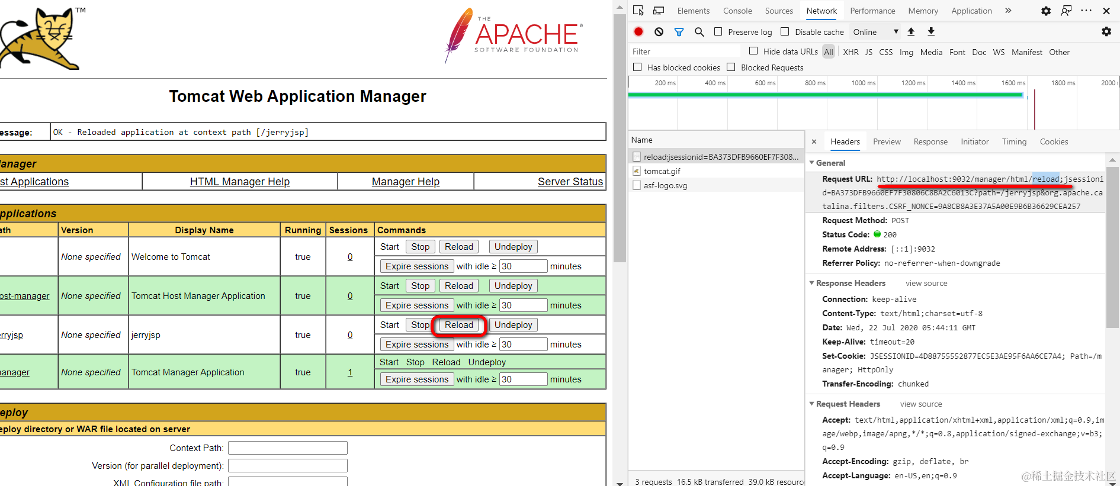Viewport: 1120px width, 486px height.
Task: Export HAR file download icon
Action: pos(931,32)
